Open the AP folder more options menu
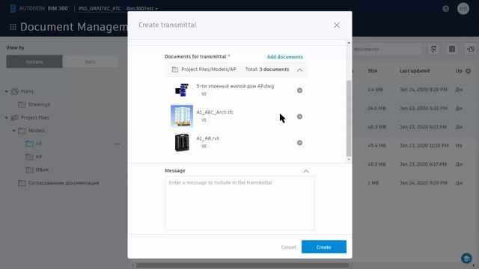This screenshot has height=269, width=479. 118,144
